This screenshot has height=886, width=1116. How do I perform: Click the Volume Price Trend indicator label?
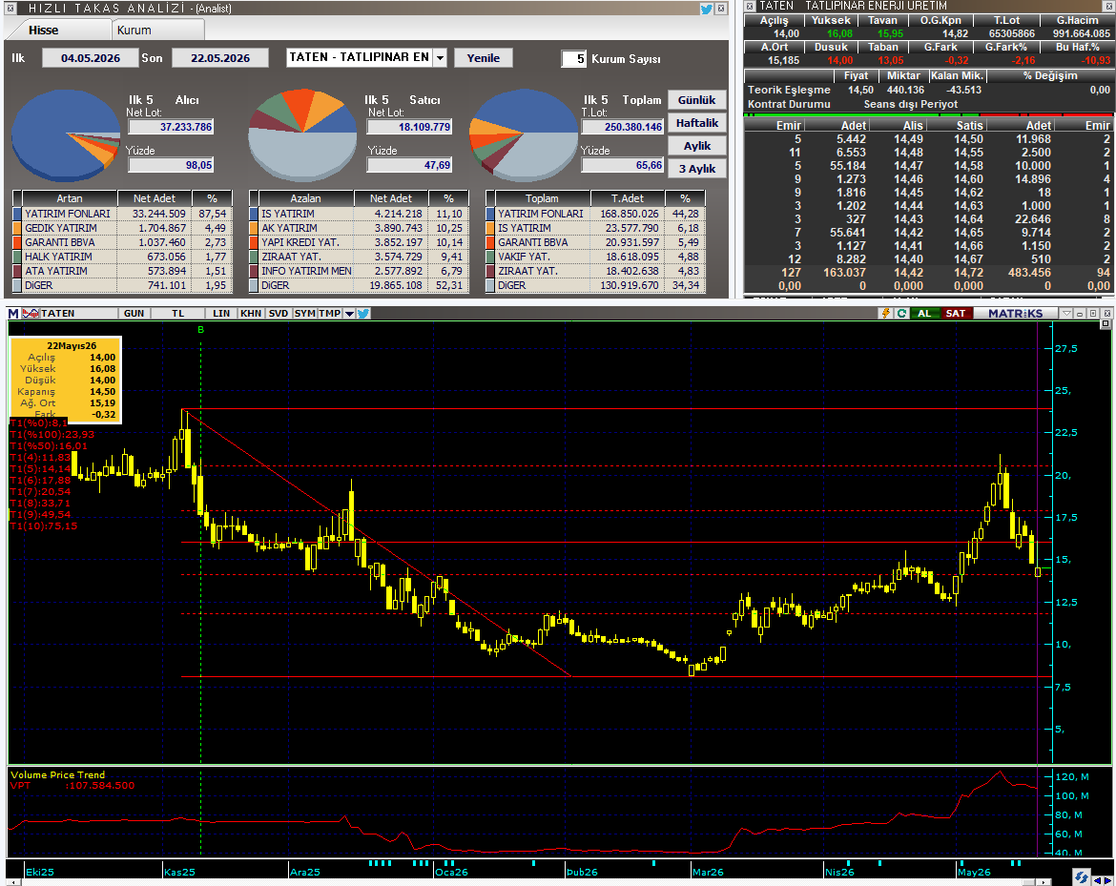pyautogui.click(x=57, y=775)
